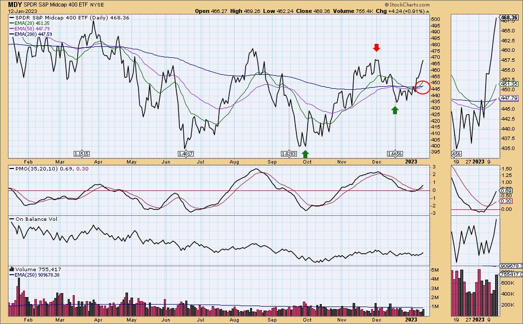Click the 200K volume label in zoom panel
Screen dimensions: 523x324
coord(508,305)
